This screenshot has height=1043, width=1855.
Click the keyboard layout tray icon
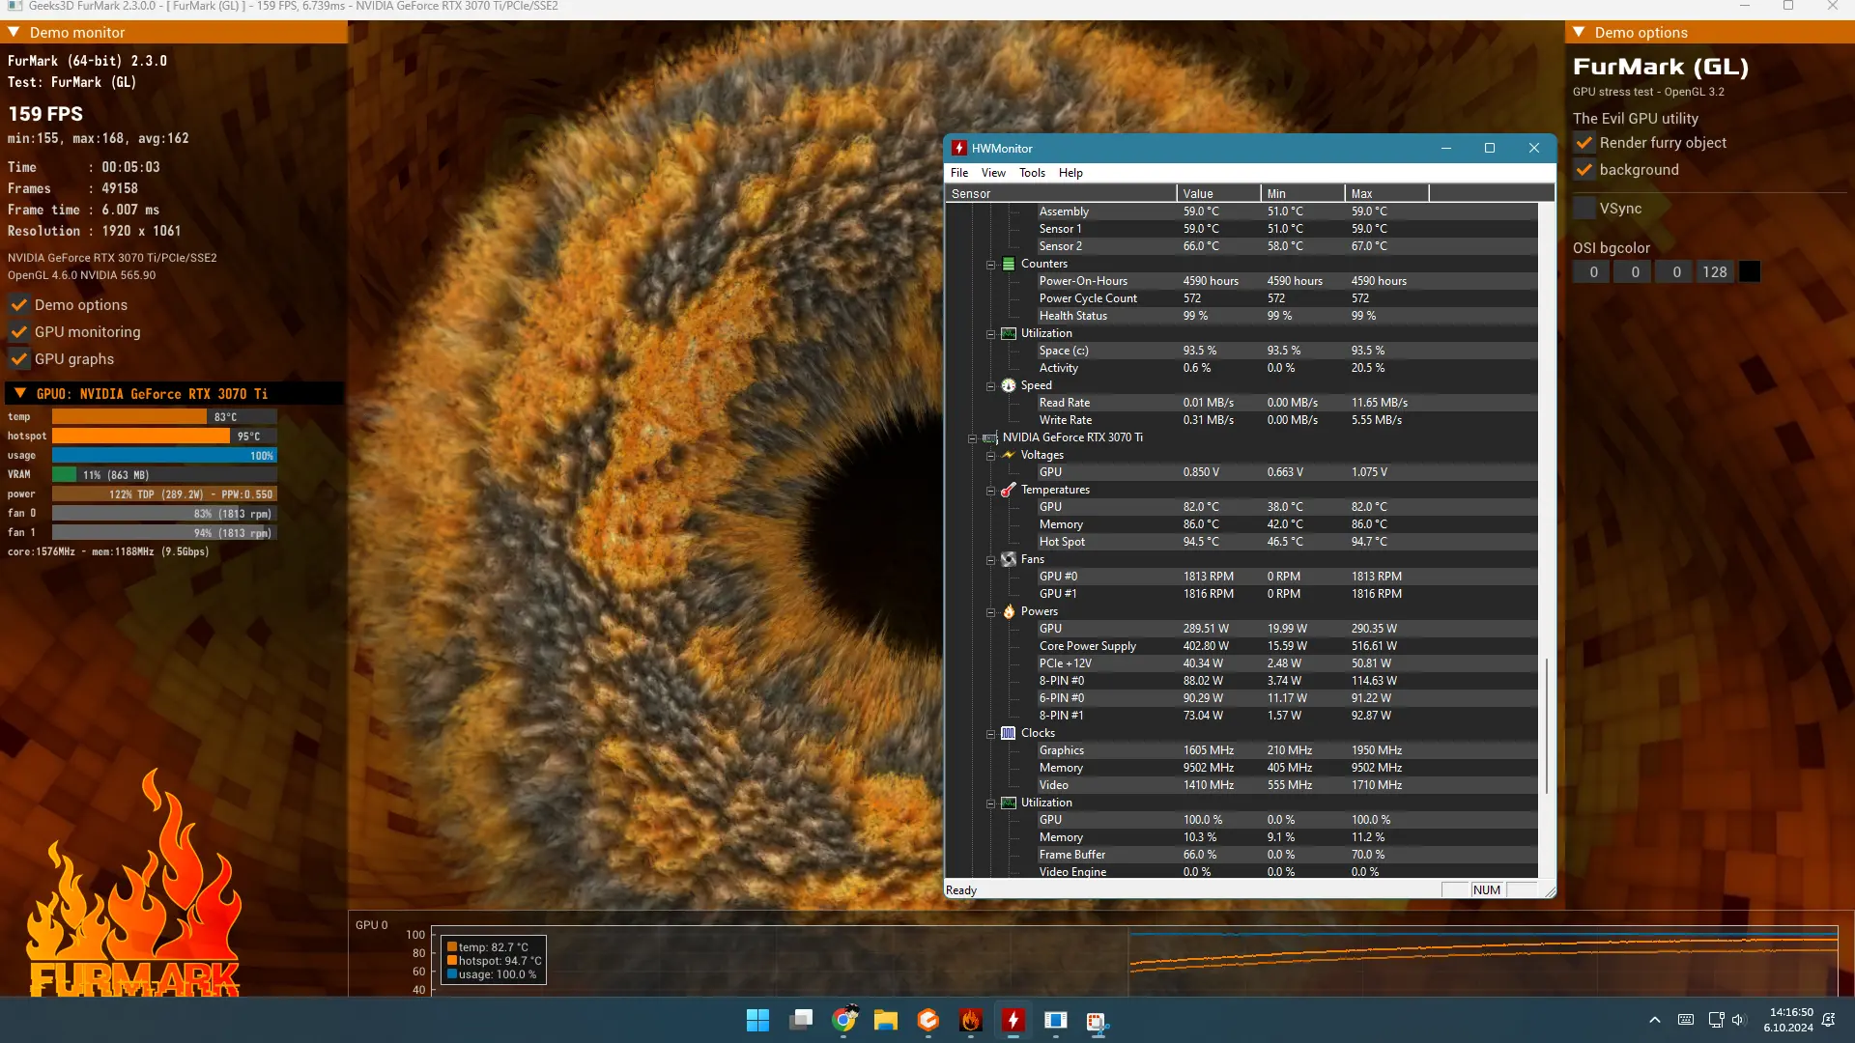pyautogui.click(x=1686, y=1020)
